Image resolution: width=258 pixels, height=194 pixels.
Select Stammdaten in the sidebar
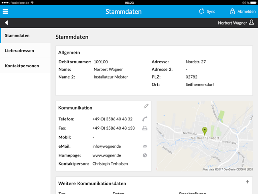coord(25,35)
